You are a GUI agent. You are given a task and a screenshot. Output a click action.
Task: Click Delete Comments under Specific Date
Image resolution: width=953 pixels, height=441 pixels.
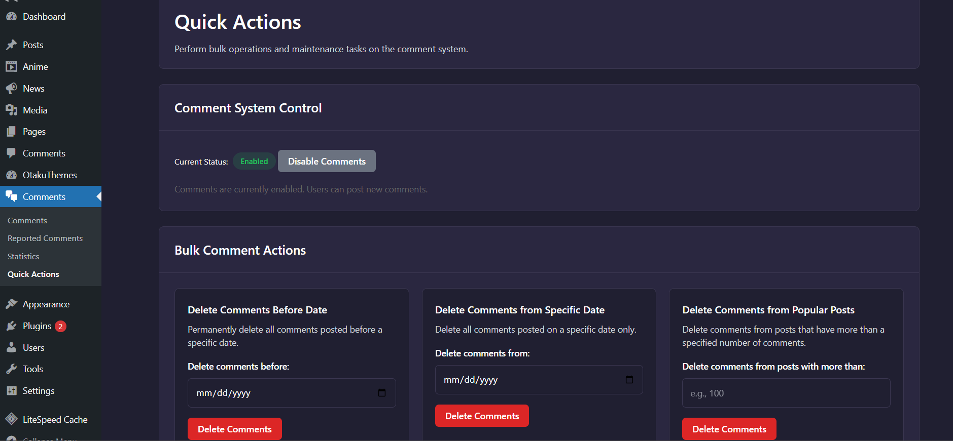tap(482, 416)
